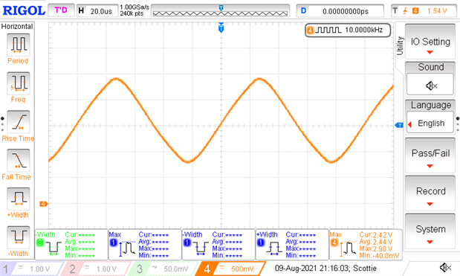
Task: Open the Pass/Fail submenu
Action: 430,156
